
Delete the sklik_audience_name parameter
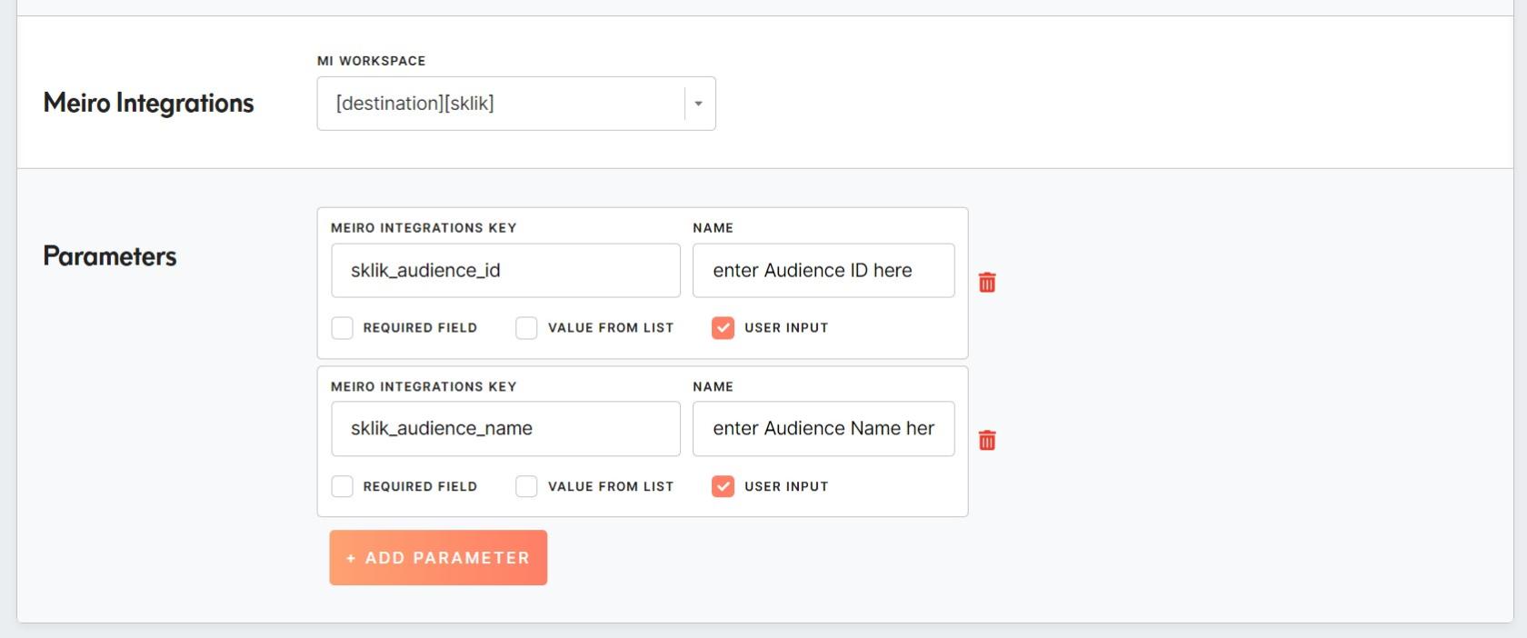[x=987, y=441]
